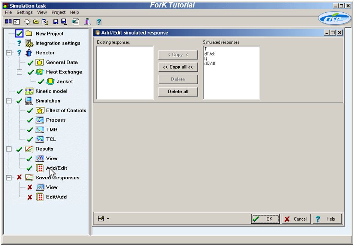Screen dimensions: 354x246
Task: Click the Edit/Add red-dotted grid icon
Action: 40,197
